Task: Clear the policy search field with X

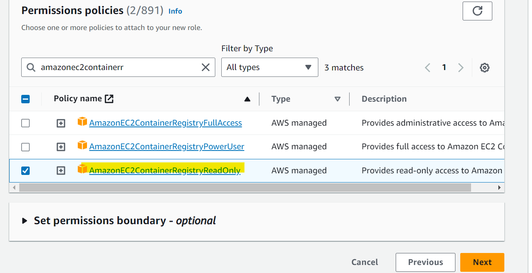Action: point(205,67)
